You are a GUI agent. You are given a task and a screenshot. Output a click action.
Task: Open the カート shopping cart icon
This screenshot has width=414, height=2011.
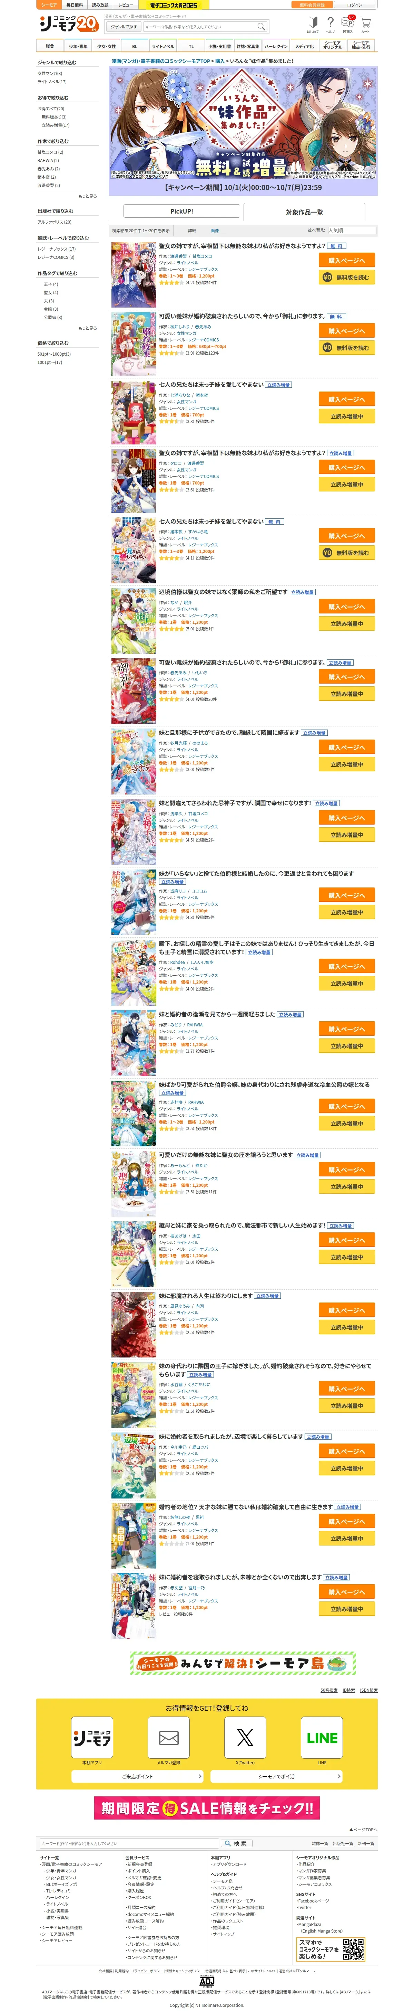pos(365,24)
